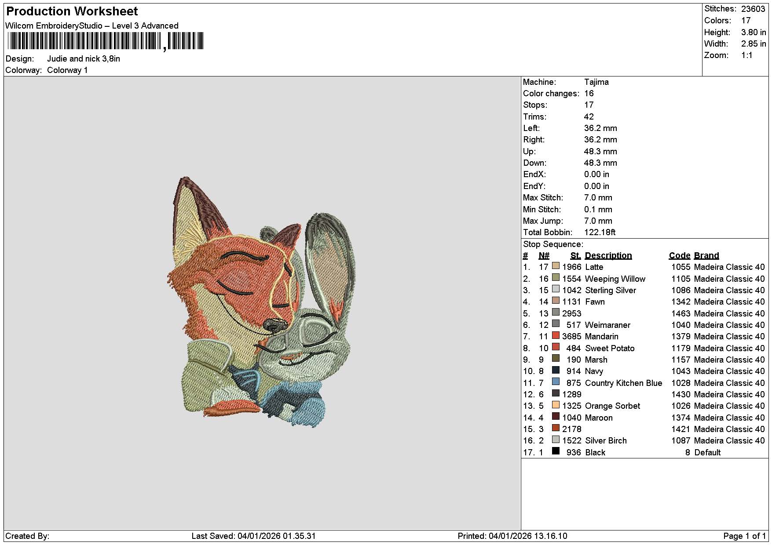This screenshot has width=772, height=545.
Task: Click thread code '1374' in Maroon row
Action: pos(681,418)
